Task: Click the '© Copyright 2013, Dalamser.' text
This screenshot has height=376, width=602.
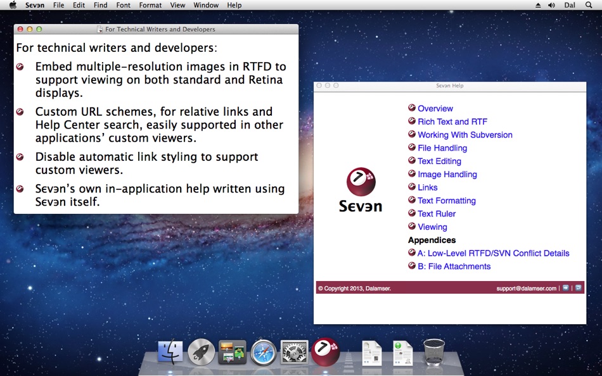Action: pos(355,289)
